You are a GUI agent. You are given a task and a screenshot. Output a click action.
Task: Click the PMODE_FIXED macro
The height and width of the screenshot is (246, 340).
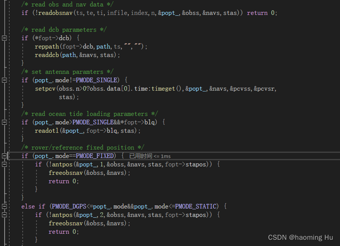[95, 156]
